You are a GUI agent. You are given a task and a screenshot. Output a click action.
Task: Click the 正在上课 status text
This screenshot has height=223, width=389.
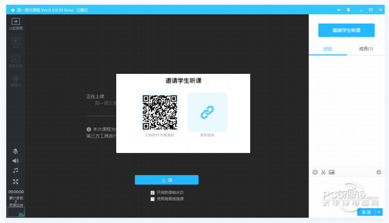95,97
